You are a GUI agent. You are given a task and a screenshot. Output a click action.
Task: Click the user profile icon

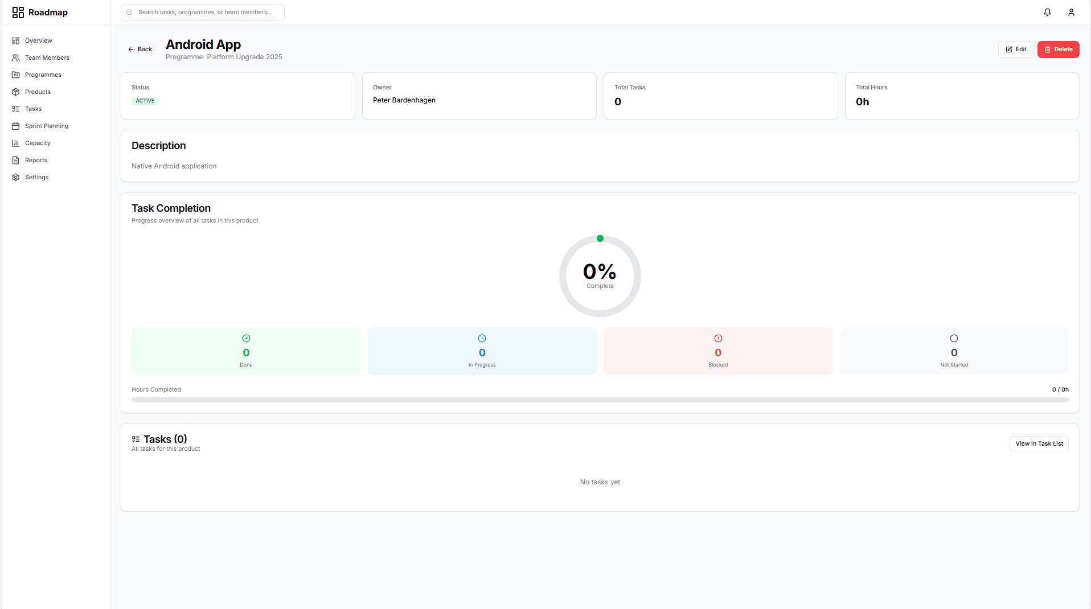point(1071,12)
